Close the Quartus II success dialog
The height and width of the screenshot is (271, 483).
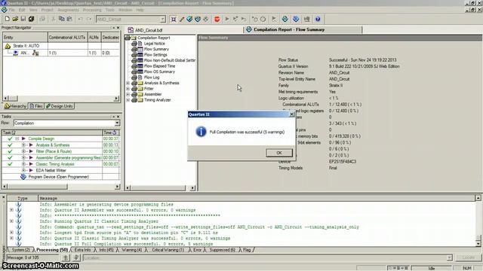tap(291, 114)
